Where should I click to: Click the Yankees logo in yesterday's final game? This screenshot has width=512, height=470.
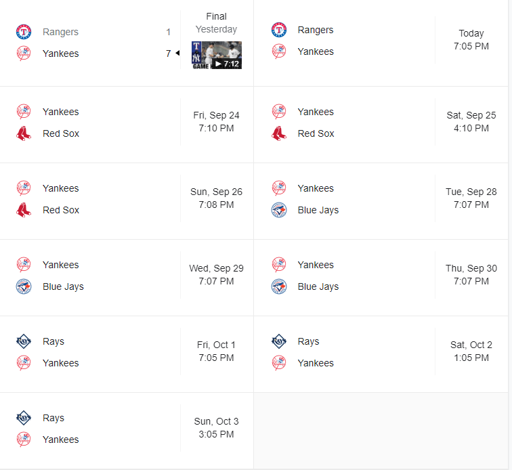(24, 54)
